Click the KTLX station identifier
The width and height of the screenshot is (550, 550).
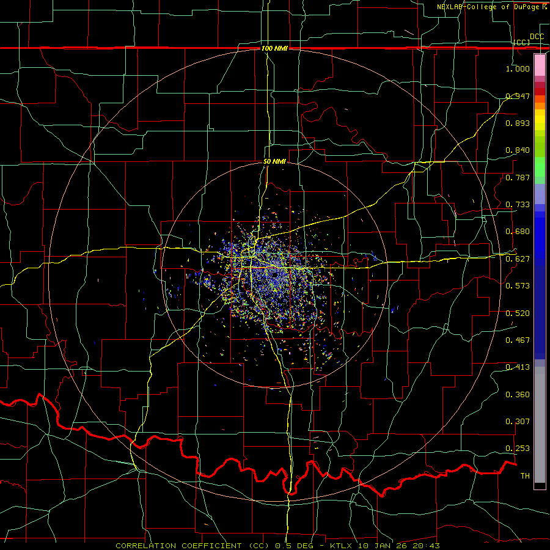(x=341, y=546)
